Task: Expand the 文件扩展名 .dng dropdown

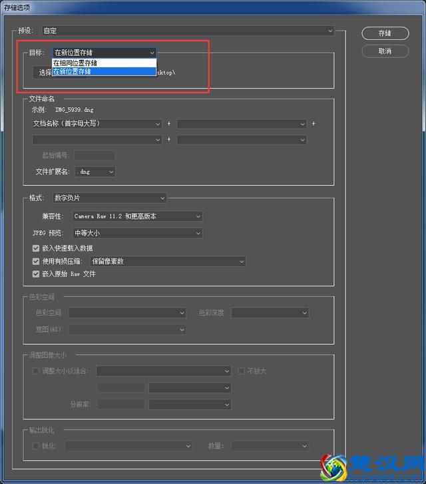Action: [x=95, y=172]
